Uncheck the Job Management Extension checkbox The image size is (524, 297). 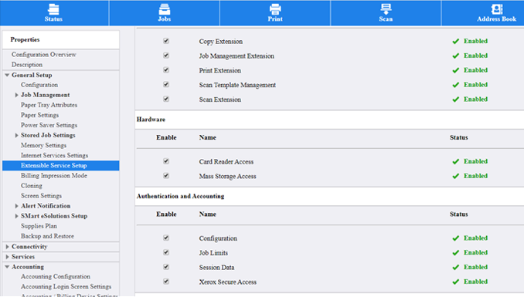pos(166,56)
